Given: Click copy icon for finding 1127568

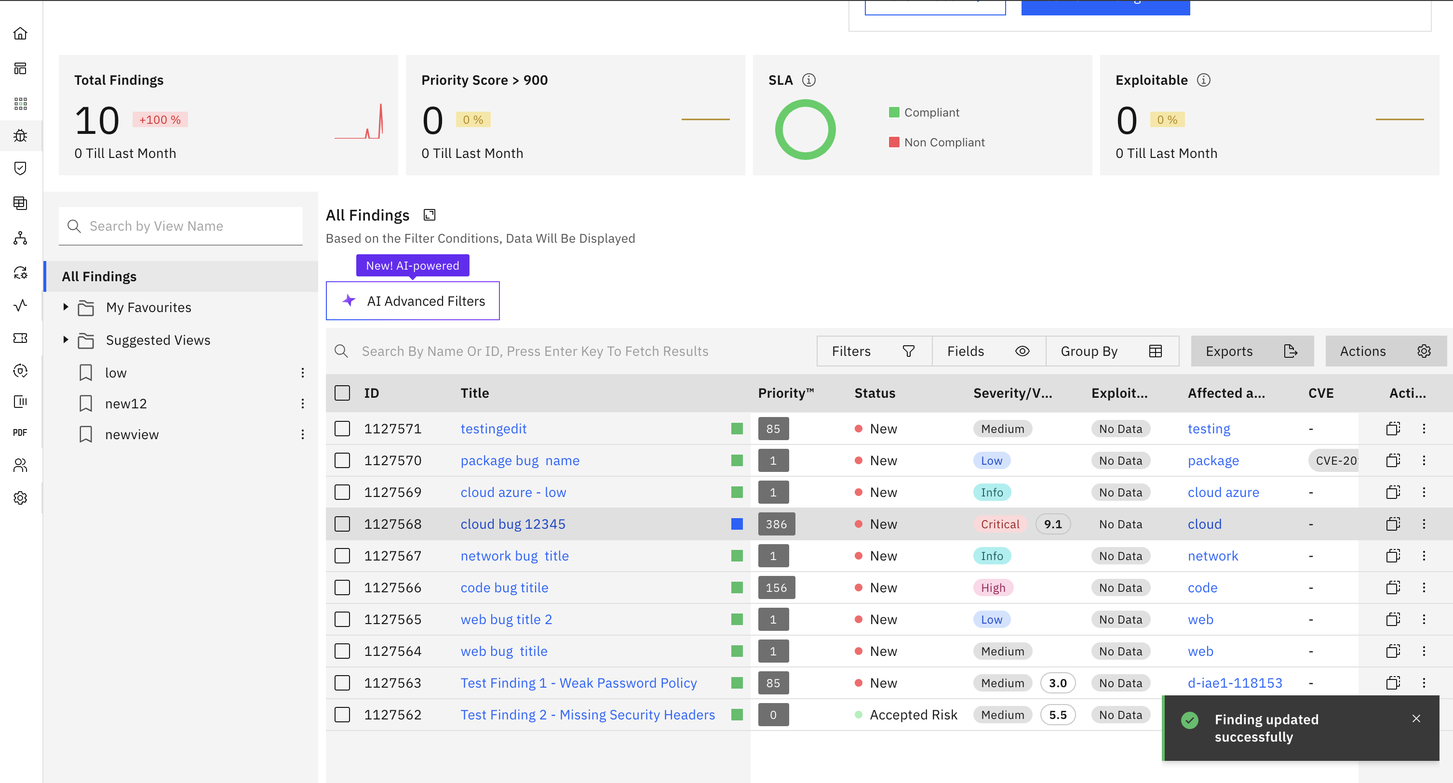Looking at the screenshot, I should [1393, 524].
